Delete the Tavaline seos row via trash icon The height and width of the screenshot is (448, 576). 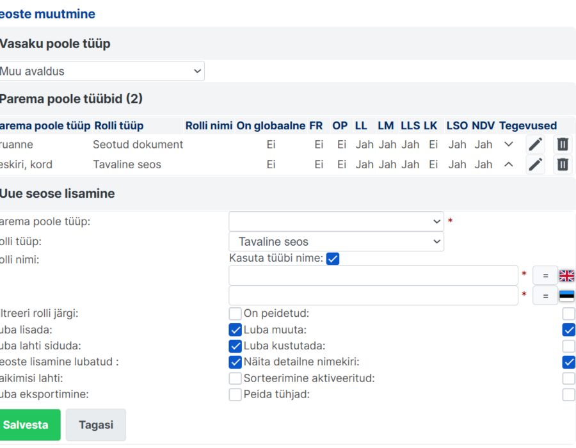[x=563, y=164]
